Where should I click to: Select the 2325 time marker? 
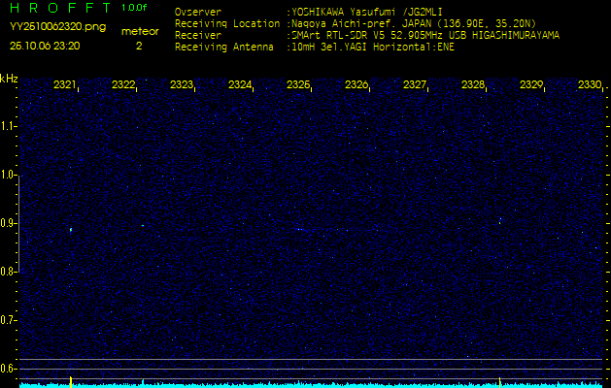pyautogui.click(x=298, y=85)
